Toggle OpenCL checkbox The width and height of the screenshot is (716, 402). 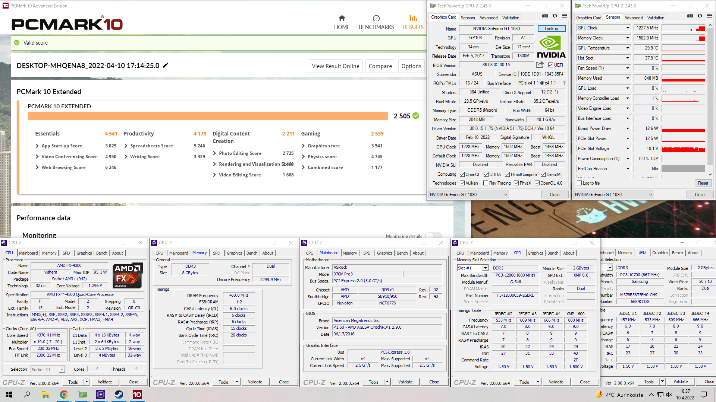462,175
